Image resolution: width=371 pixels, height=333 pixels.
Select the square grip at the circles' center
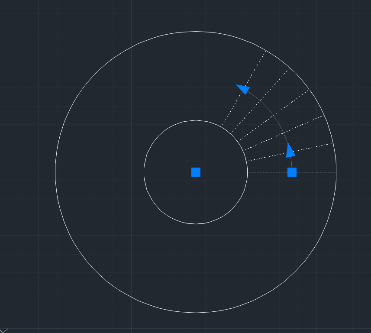point(196,172)
